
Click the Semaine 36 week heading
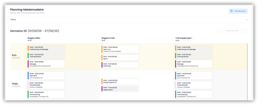click(35, 31)
